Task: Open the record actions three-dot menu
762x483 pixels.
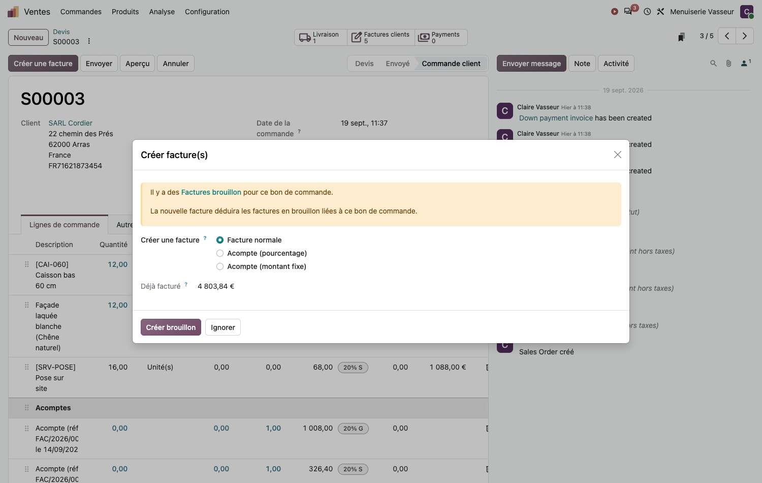Action: (89, 41)
